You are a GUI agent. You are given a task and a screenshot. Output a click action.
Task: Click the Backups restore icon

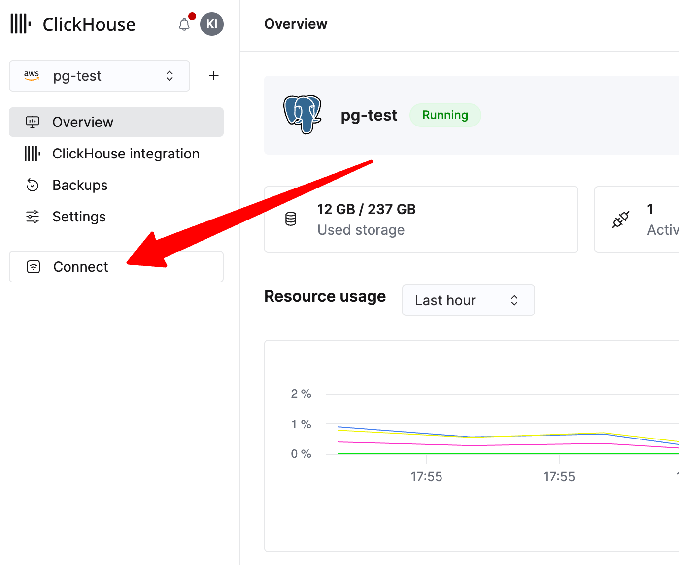point(32,185)
